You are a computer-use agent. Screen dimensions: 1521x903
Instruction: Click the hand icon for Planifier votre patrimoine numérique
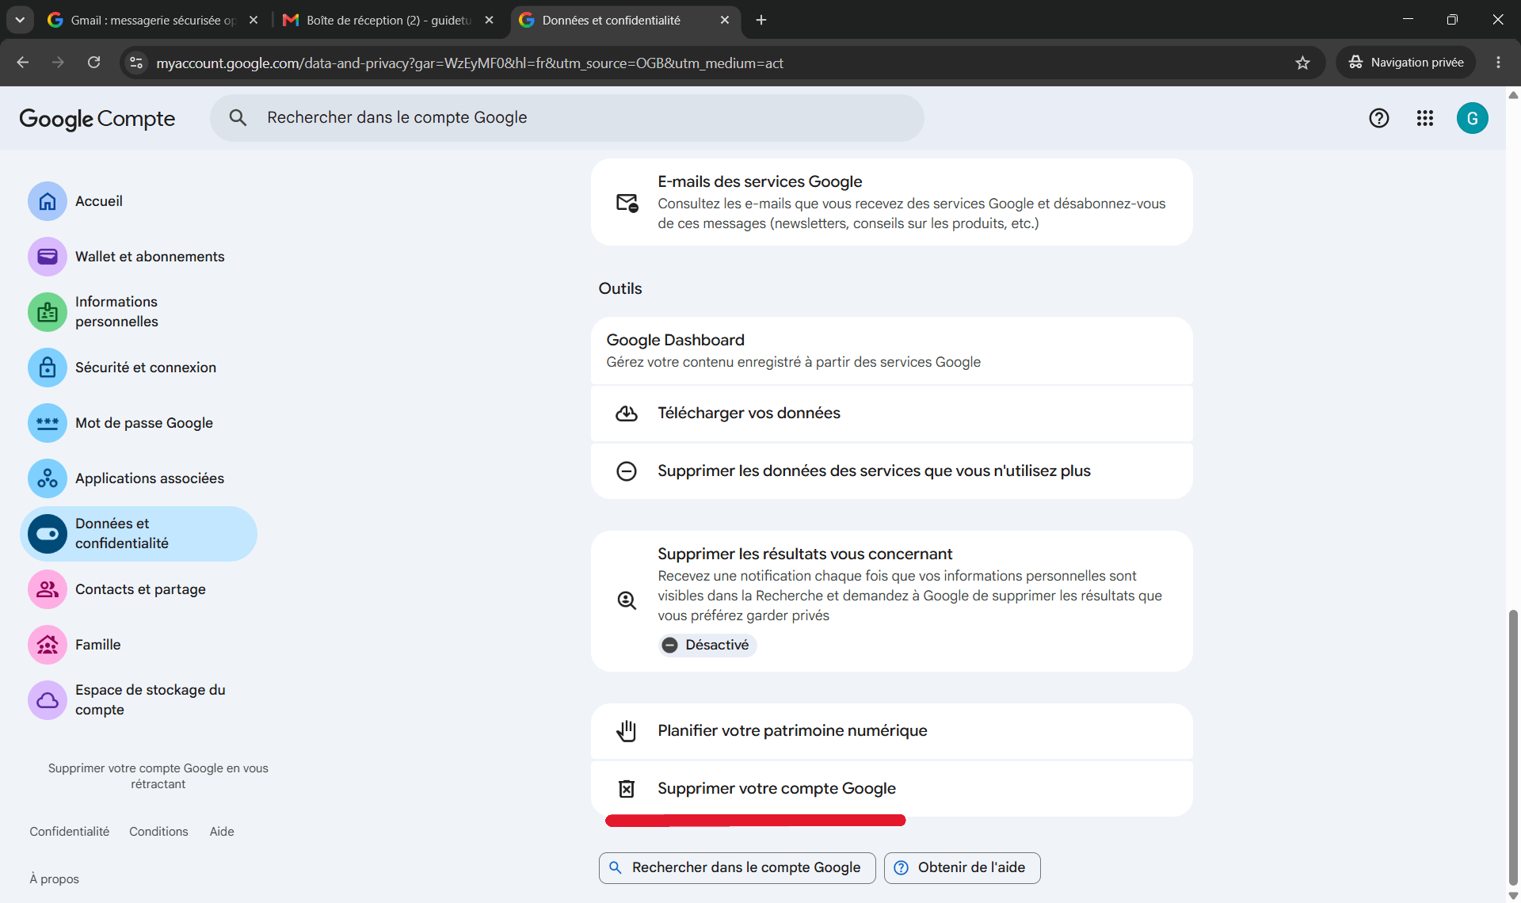pyautogui.click(x=627, y=731)
